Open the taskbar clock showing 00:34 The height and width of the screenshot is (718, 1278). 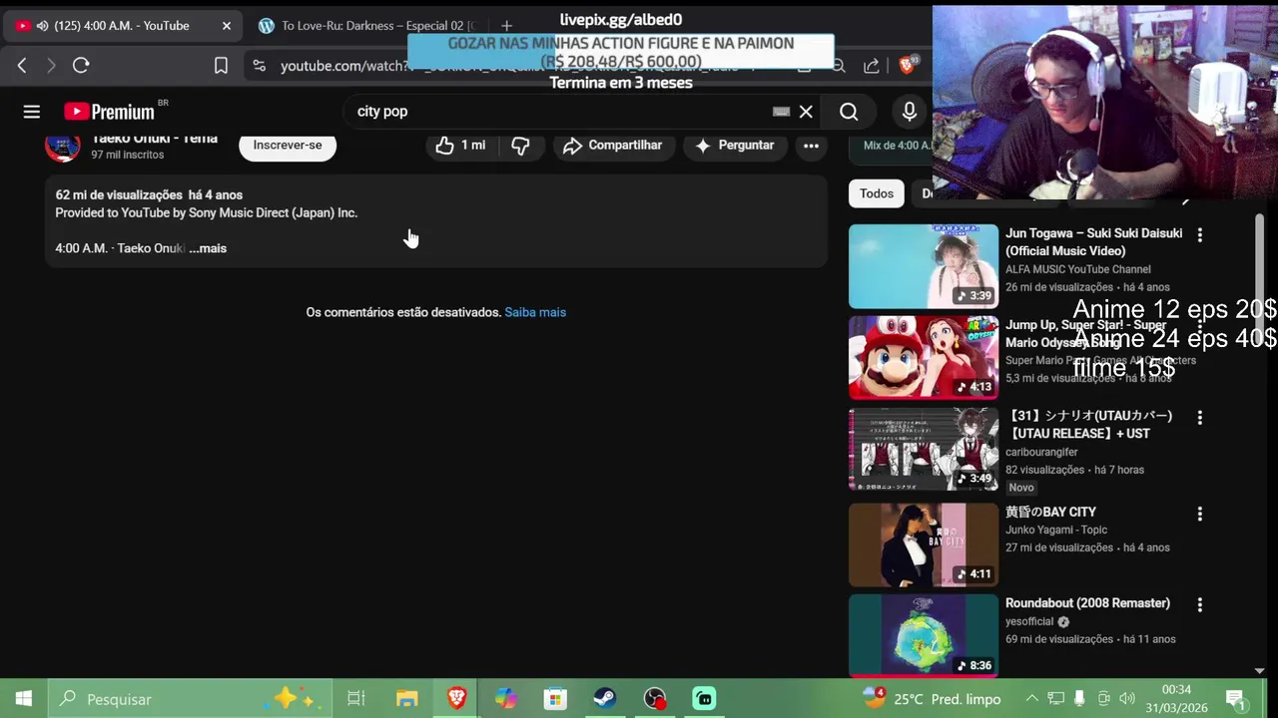click(x=1176, y=699)
